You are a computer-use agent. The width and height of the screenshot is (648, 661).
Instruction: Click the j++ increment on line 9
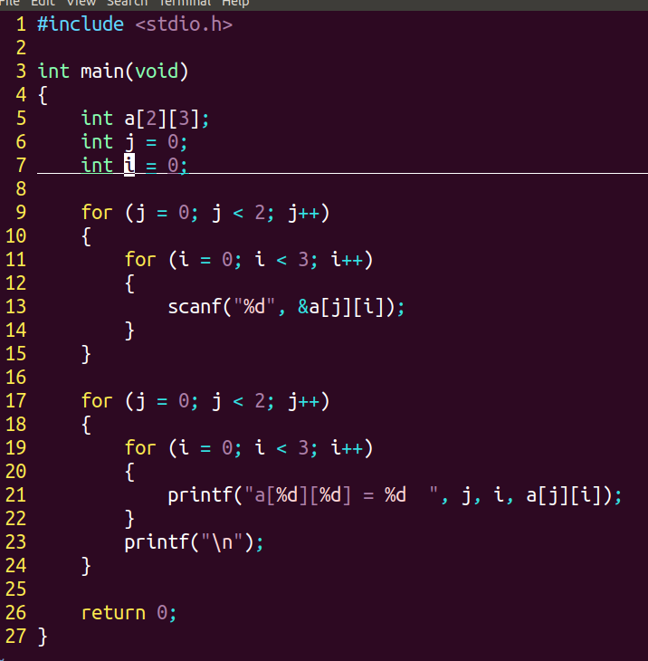tap(303, 213)
